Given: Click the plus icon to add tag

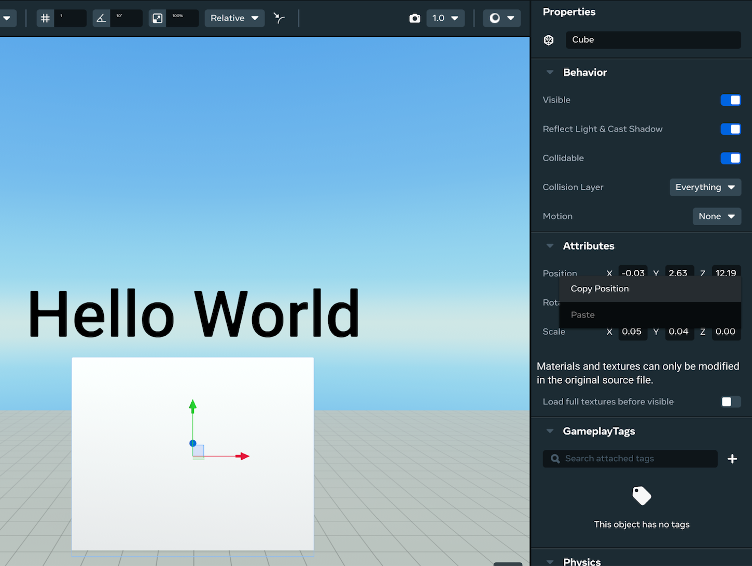Looking at the screenshot, I should [x=732, y=459].
